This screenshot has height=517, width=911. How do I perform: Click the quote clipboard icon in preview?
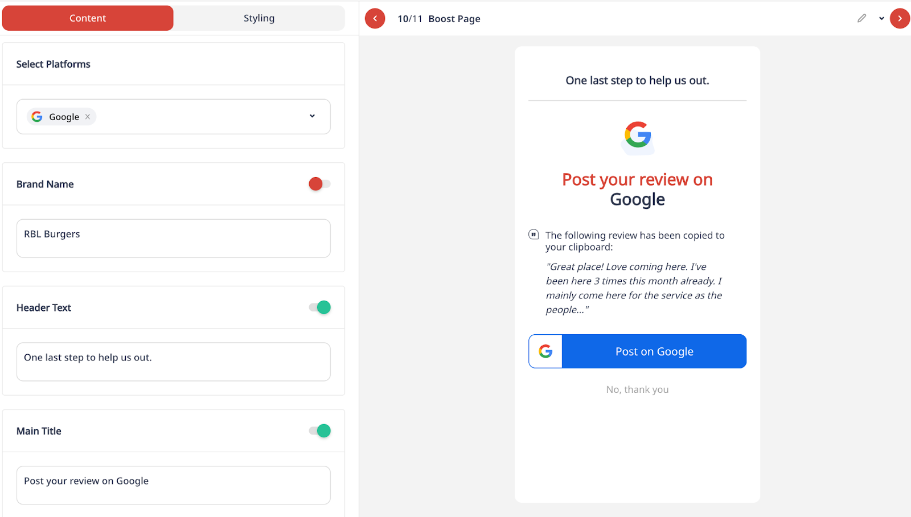534,235
